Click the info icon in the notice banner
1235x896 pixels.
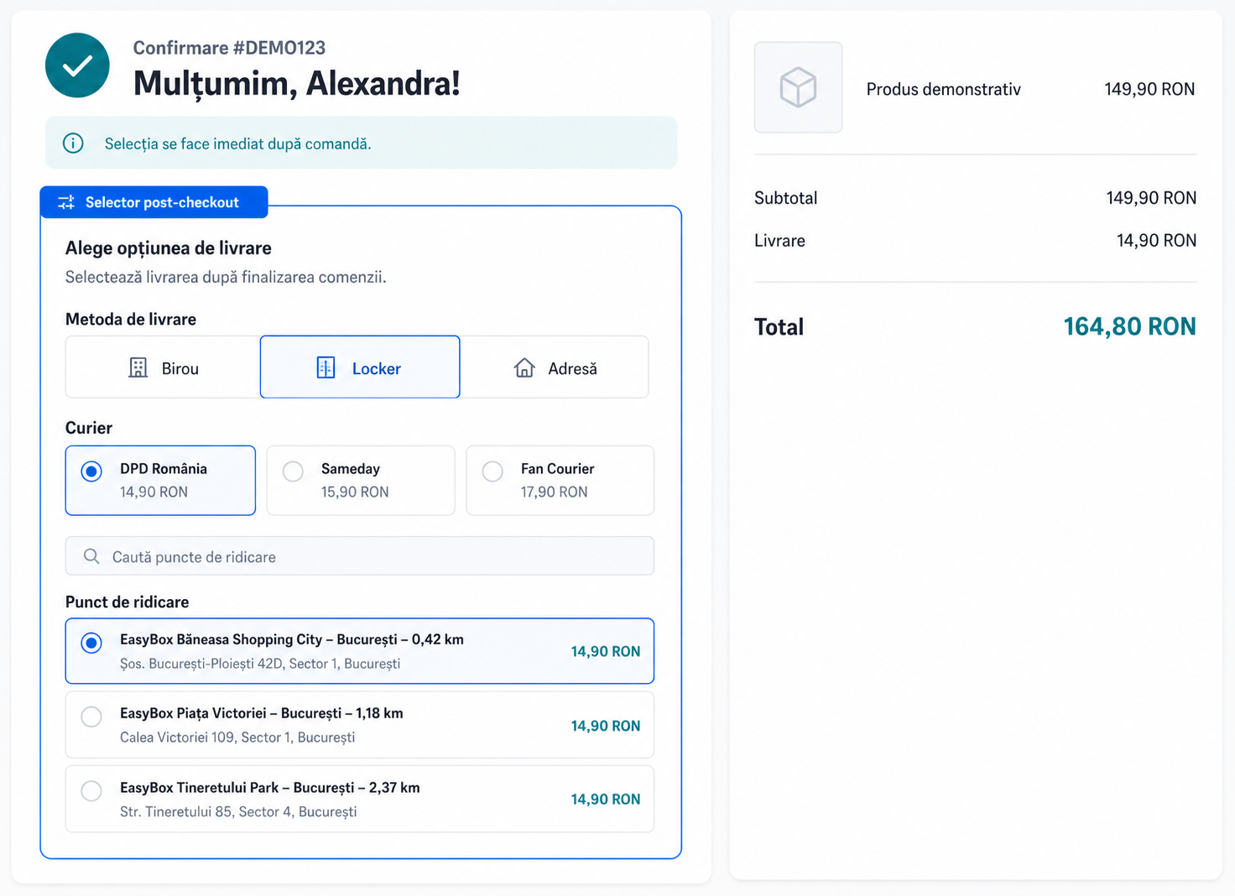click(x=74, y=143)
